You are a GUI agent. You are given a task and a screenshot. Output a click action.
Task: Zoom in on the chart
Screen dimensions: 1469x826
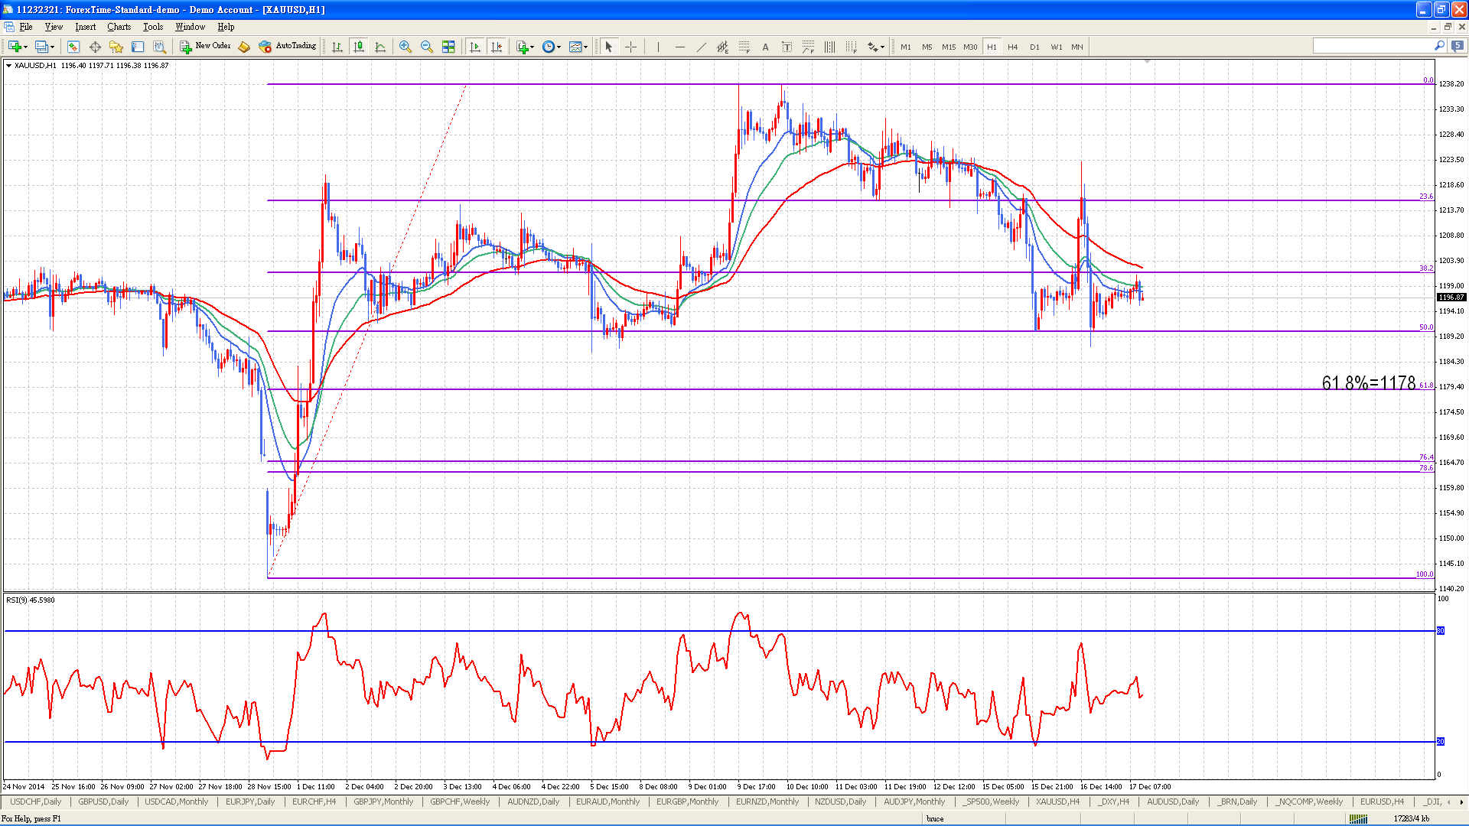(x=406, y=47)
